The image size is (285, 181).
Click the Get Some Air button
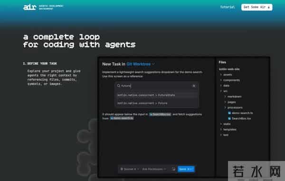click(x=256, y=7)
